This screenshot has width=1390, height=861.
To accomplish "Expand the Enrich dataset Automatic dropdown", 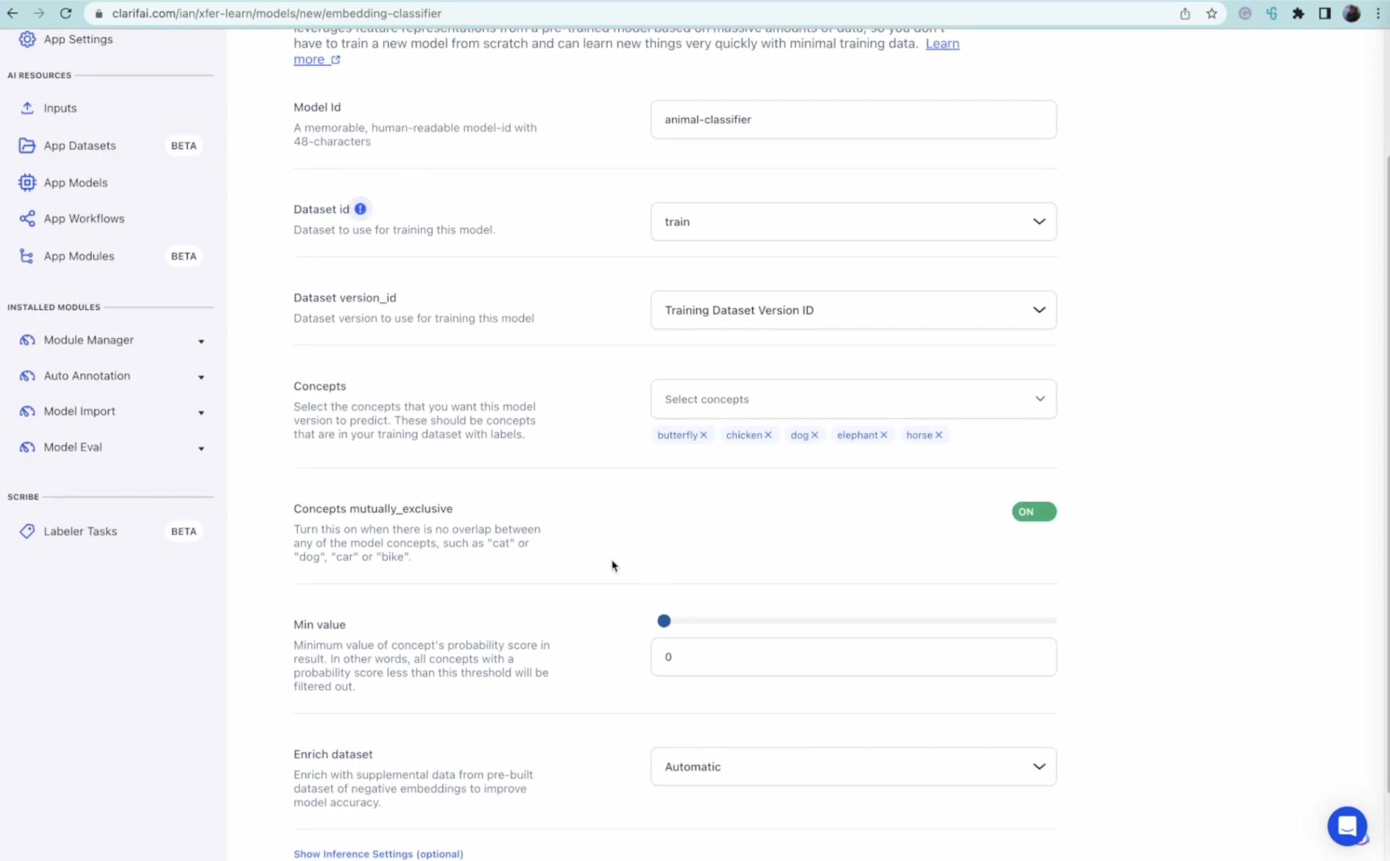I will click(x=853, y=767).
